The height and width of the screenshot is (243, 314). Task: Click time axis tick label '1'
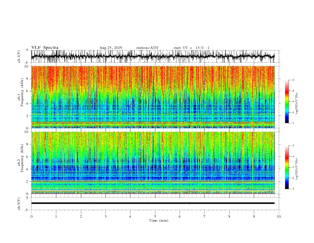point(56,216)
